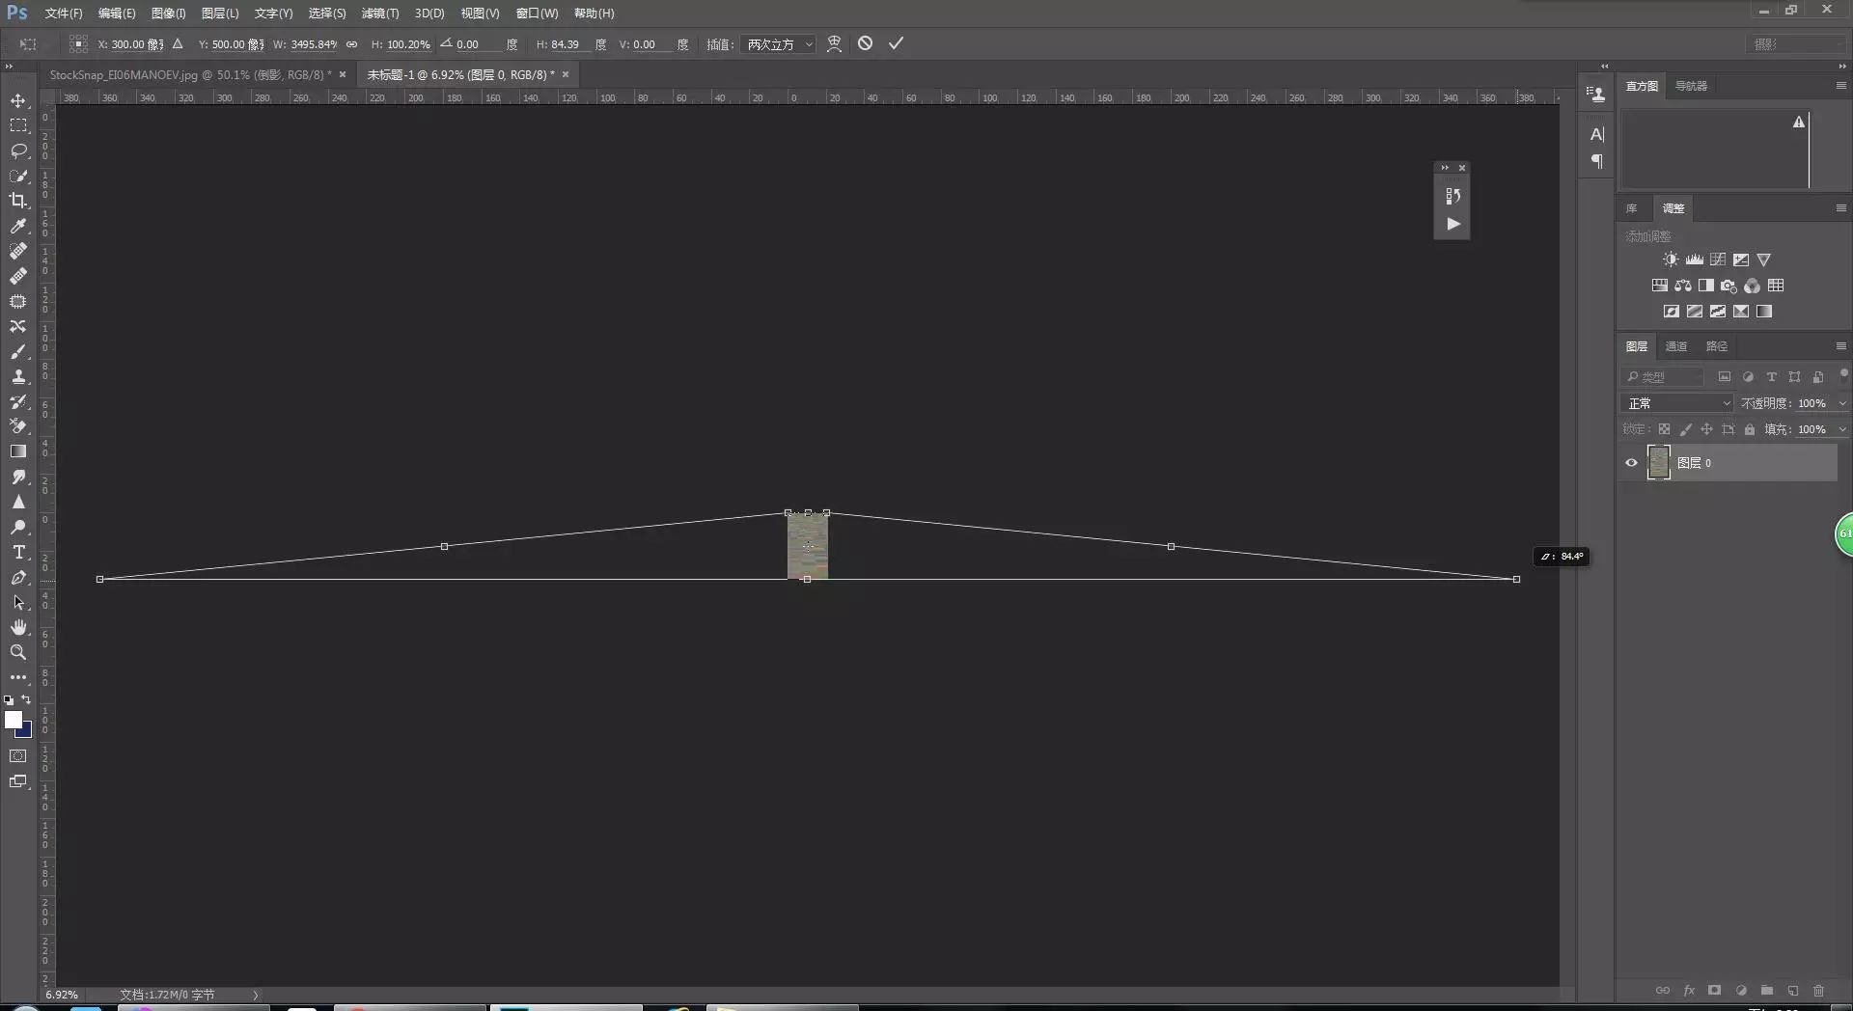Add Curves adjustment
The height and width of the screenshot is (1011, 1853).
(x=1718, y=260)
